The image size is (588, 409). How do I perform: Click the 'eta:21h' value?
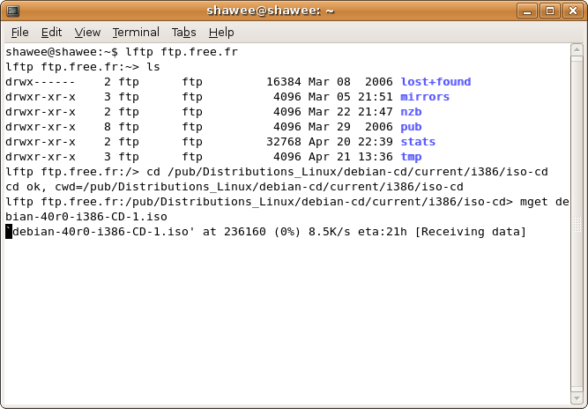pos(382,232)
